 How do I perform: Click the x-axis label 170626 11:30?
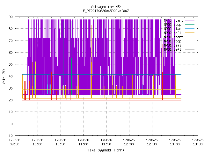coord(106,142)
